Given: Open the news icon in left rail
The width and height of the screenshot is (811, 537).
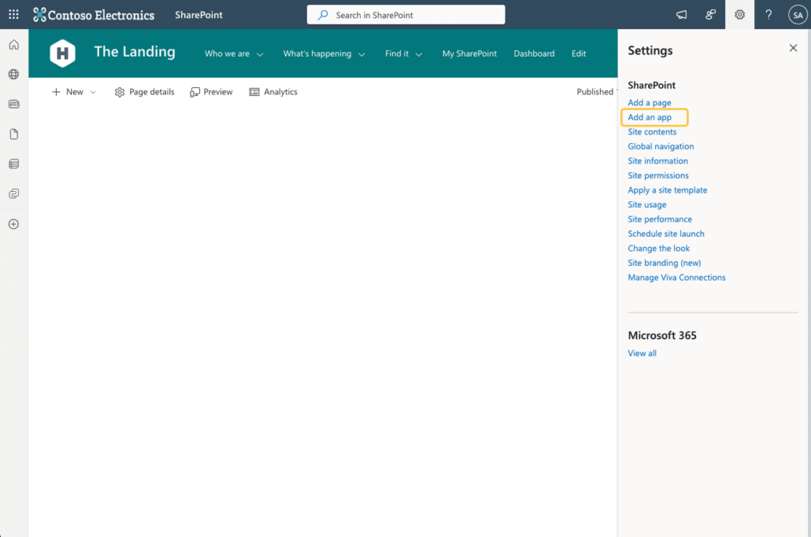Looking at the screenshot, I should point(13,104).
